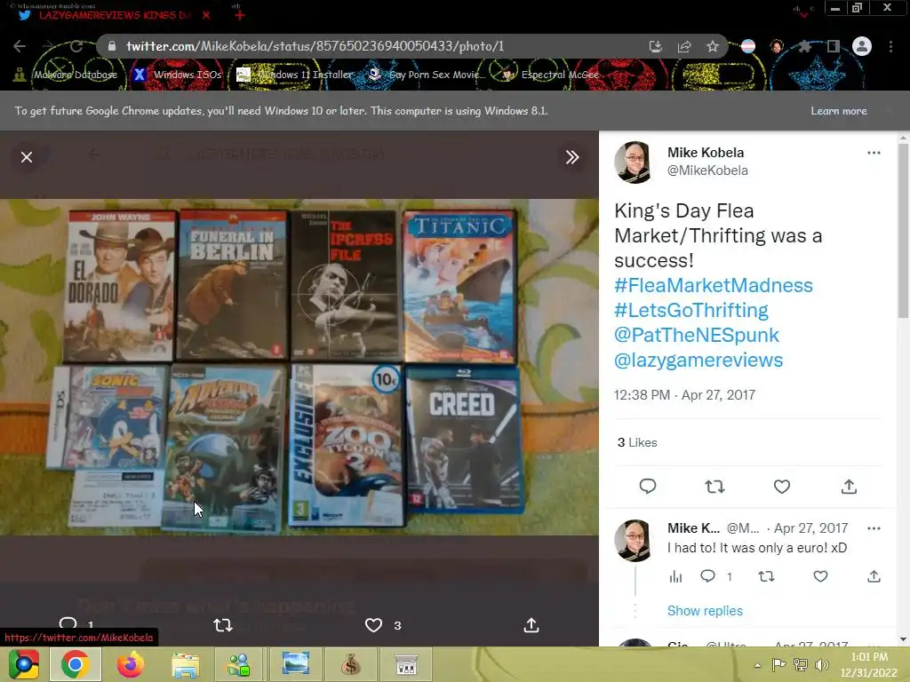Screen dimensions: 910x682
Task: Show replies under the euro reply
Action: 705,611
